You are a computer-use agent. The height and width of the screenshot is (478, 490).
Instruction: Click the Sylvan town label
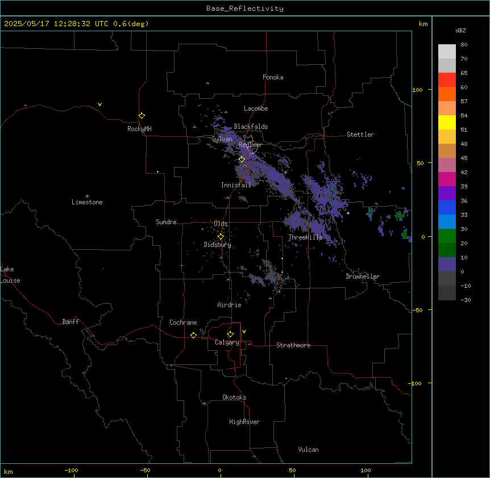(222, 139)
